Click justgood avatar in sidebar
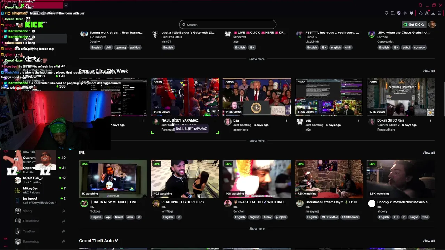Viewport: 445px width, 250px height. click(x=18, y=200)
